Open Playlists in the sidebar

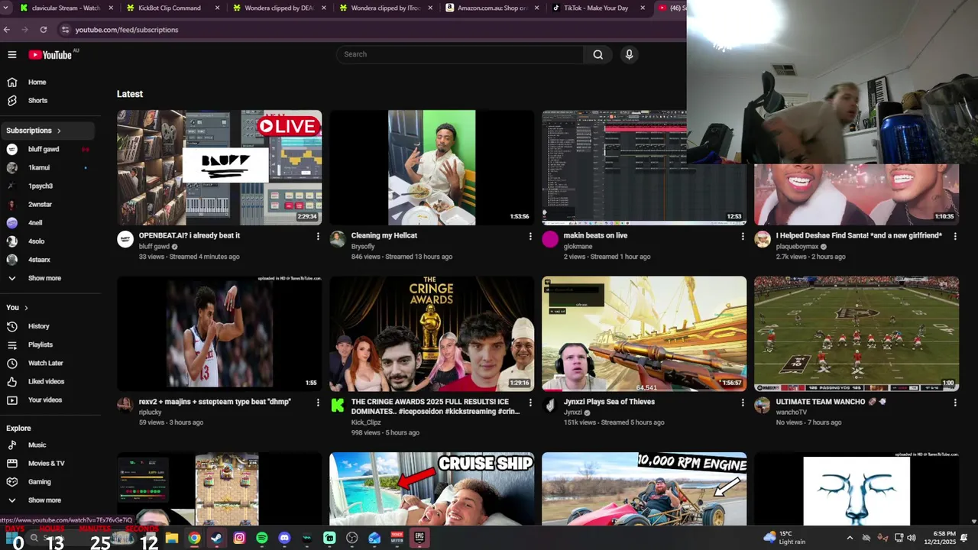pos(47,345)
